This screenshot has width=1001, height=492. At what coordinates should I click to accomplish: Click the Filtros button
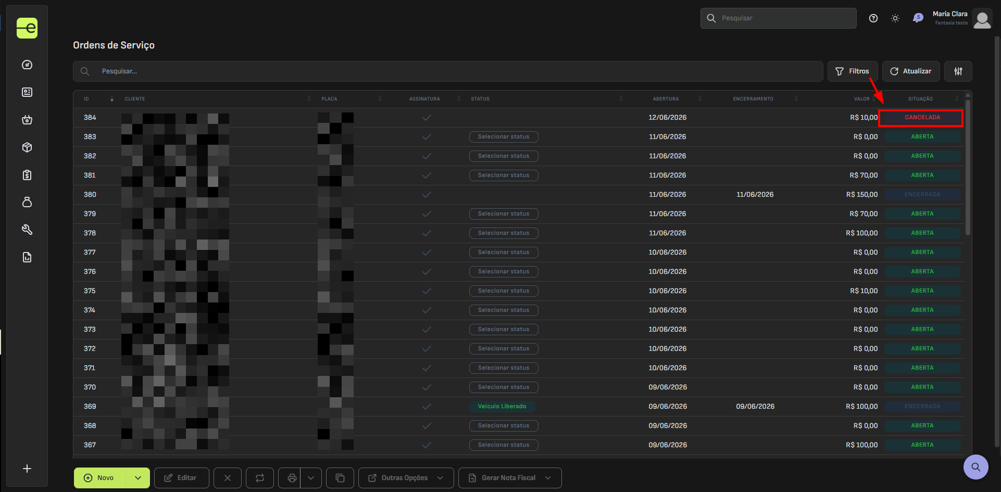853,71
